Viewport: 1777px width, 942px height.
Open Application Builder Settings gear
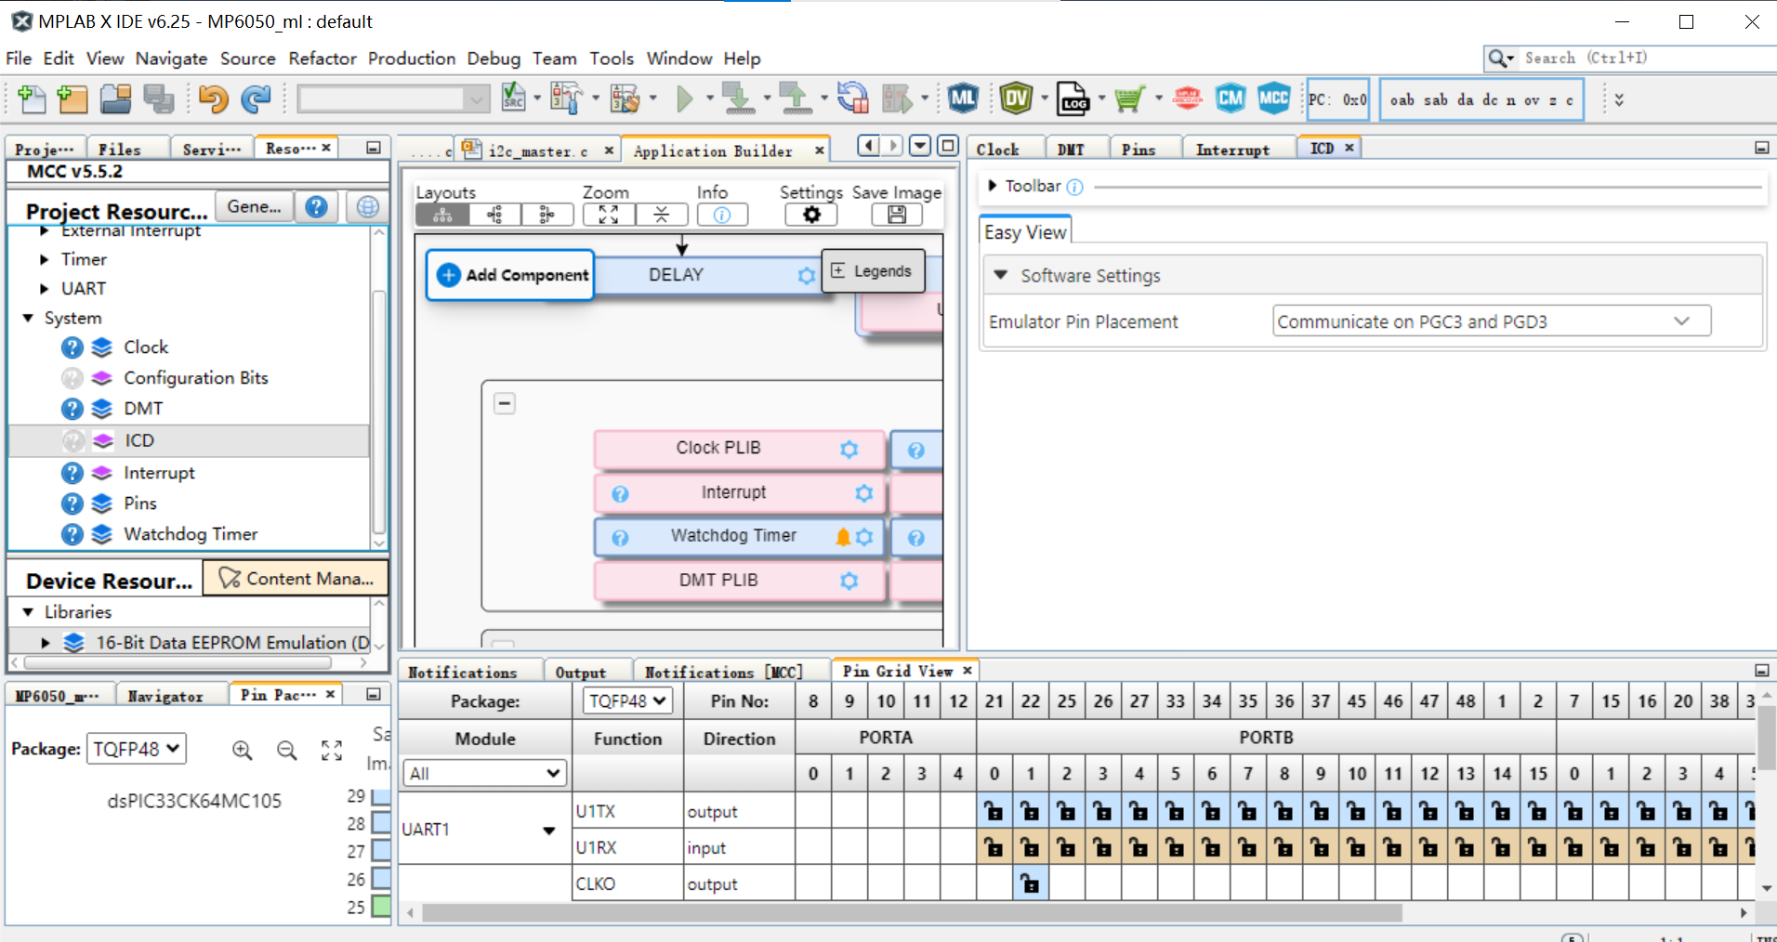(811, 215)
